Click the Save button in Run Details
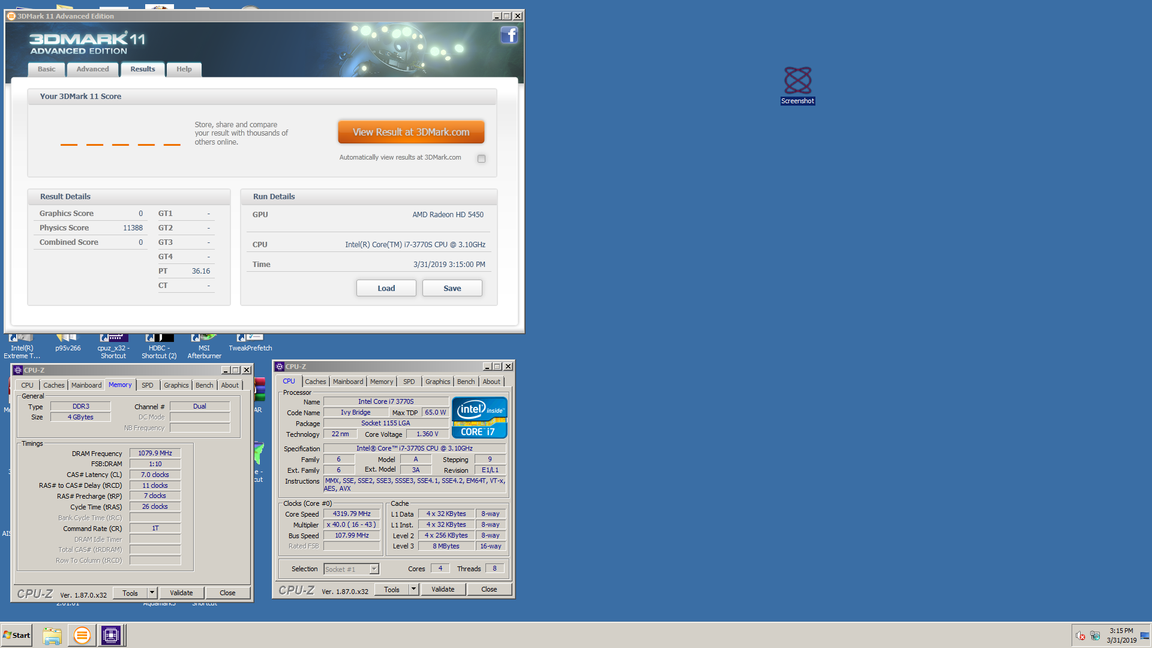This screenshot has height=648, width=1152. [x=452, y=288]
